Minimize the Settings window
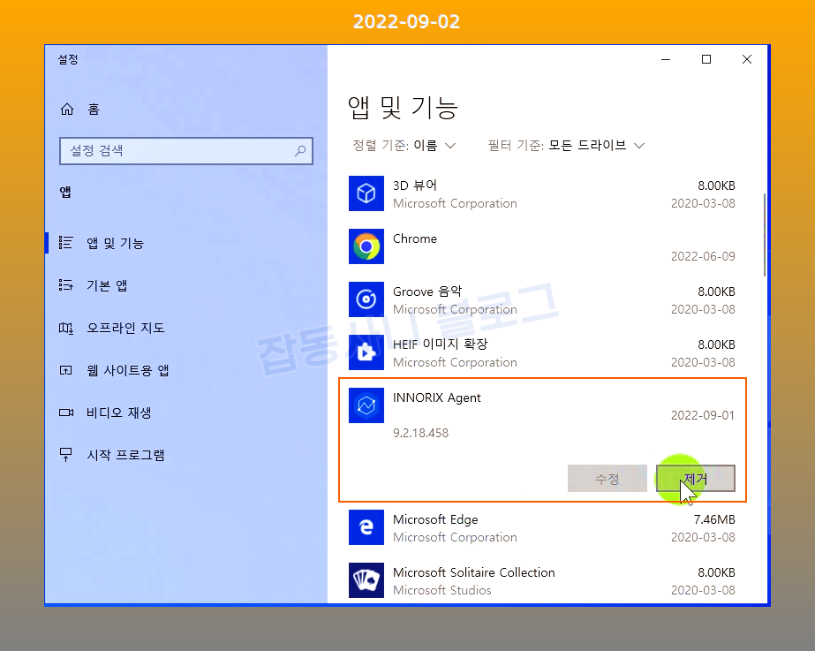This screenshot has height=651, width=815. pos(665,59)
